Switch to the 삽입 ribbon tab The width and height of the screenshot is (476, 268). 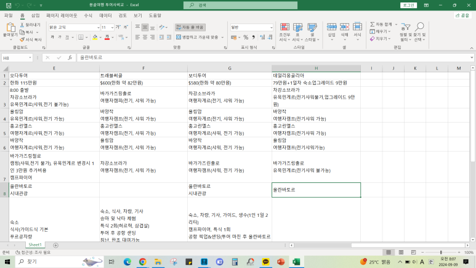click(x=36, y=15)
